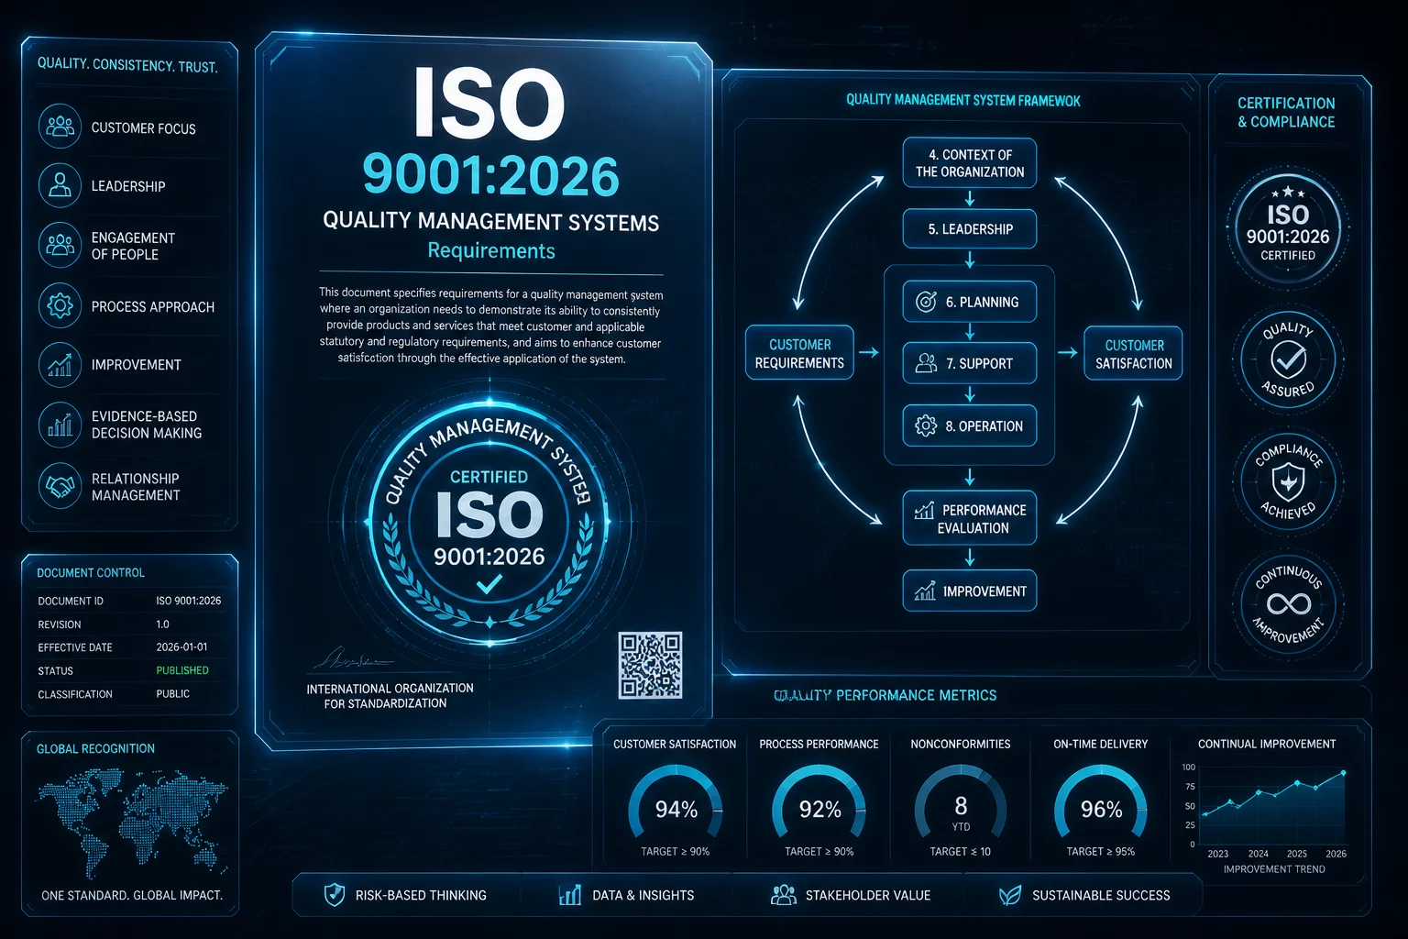This screenshot has width=1408, height=939.
Task: Click the 96% On-Time Delivery gauge
Action: click(1101, 804)
